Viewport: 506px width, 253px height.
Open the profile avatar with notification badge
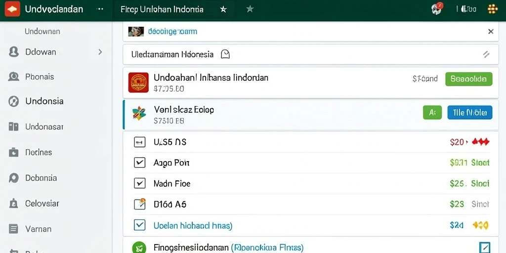(437, 9)
